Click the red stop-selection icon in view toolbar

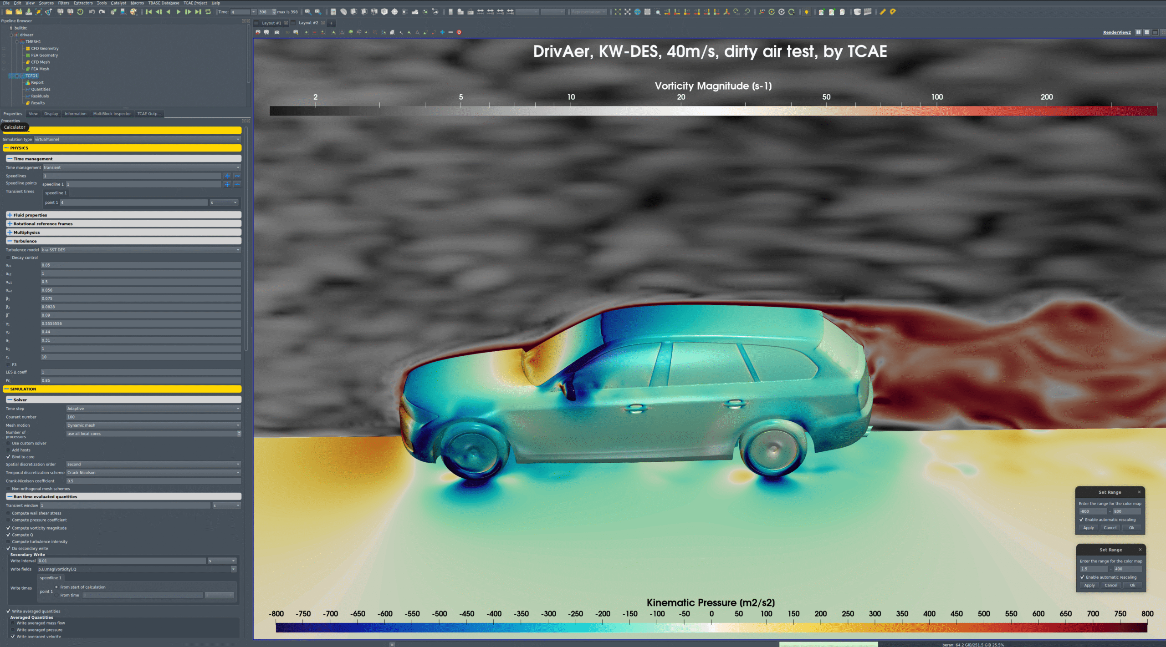click(459, 32)
